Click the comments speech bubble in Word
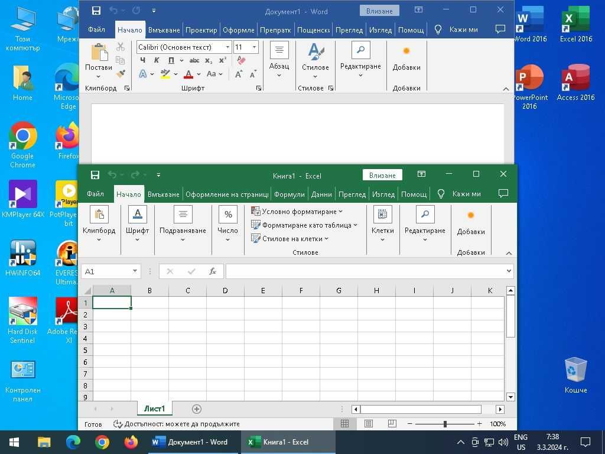Viewport: 605px width, 454px height. (x=500, y=30)
